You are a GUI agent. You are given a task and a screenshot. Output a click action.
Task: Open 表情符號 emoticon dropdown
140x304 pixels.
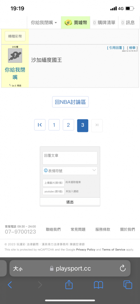(70, 171)
